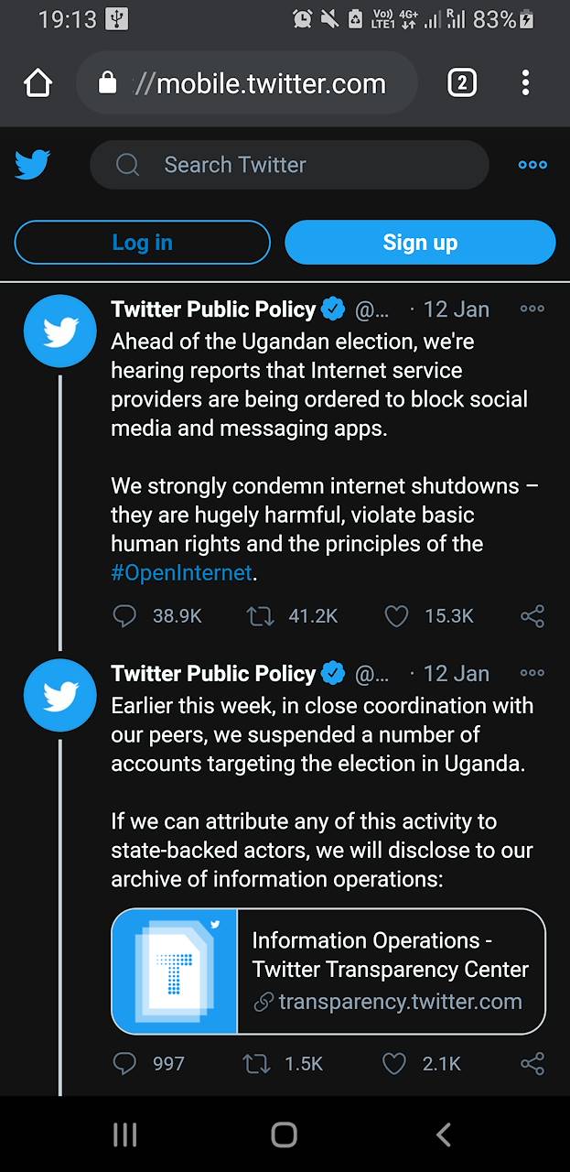Open more options on the second tweet
This screenshot has width=570, height=1172.
coord(532,673)
